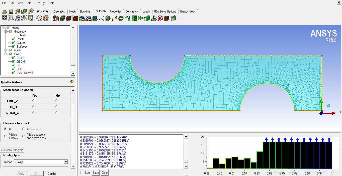
Task: Open the Criterion Quality dropdown
Action: pyautogui.click(x=66, y=162)
